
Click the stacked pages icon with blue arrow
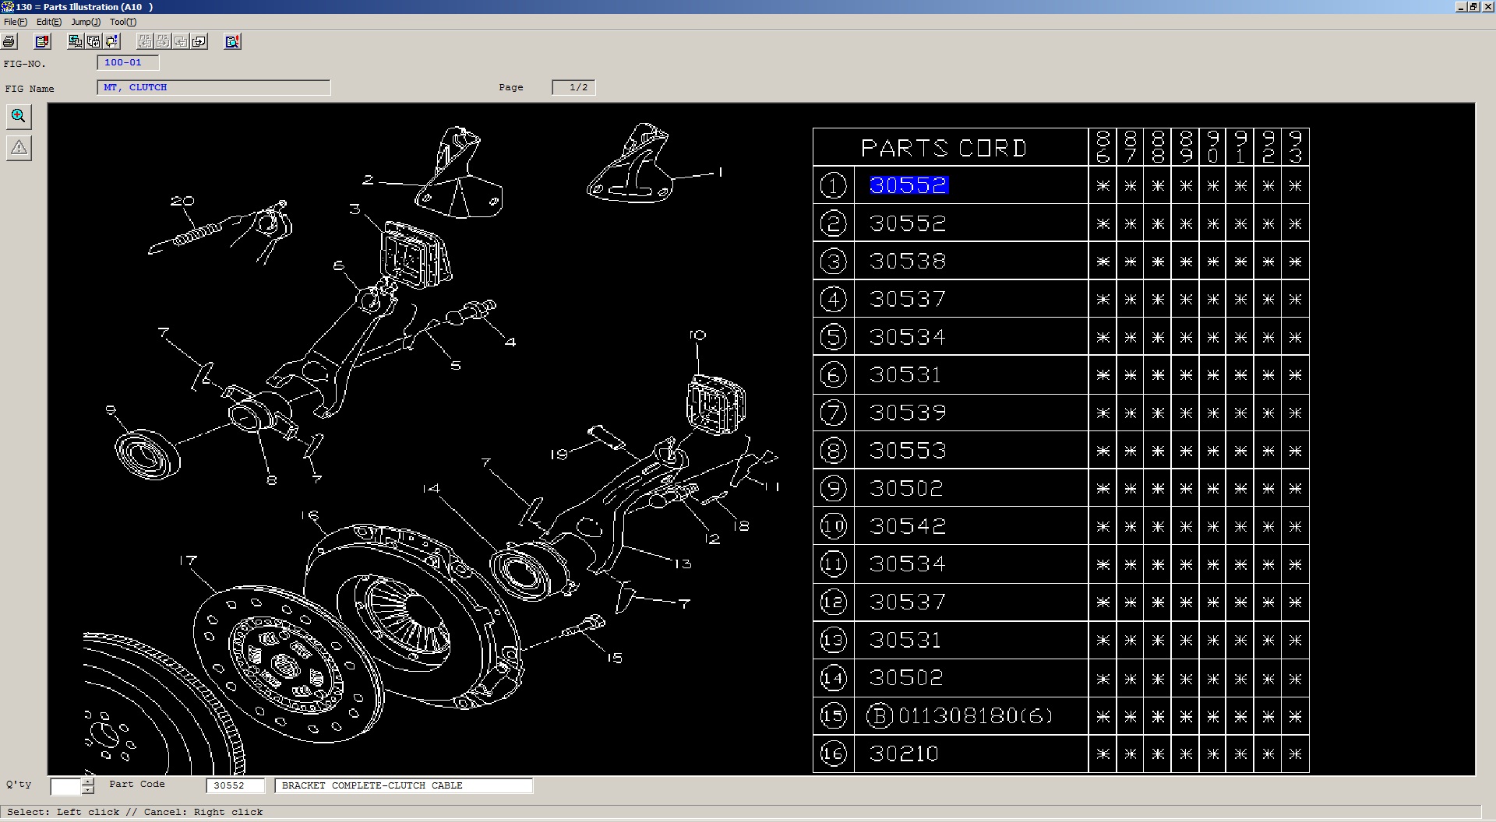point(112,42)
